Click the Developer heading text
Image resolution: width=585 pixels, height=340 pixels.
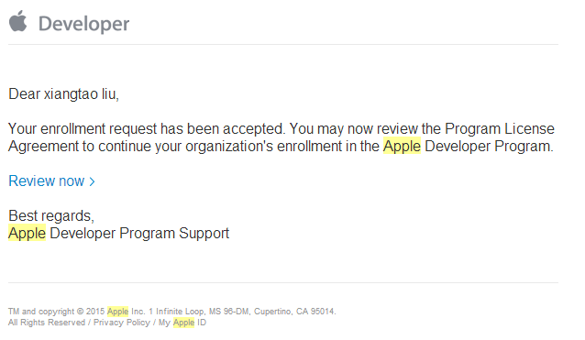click(x=84, y=24)
